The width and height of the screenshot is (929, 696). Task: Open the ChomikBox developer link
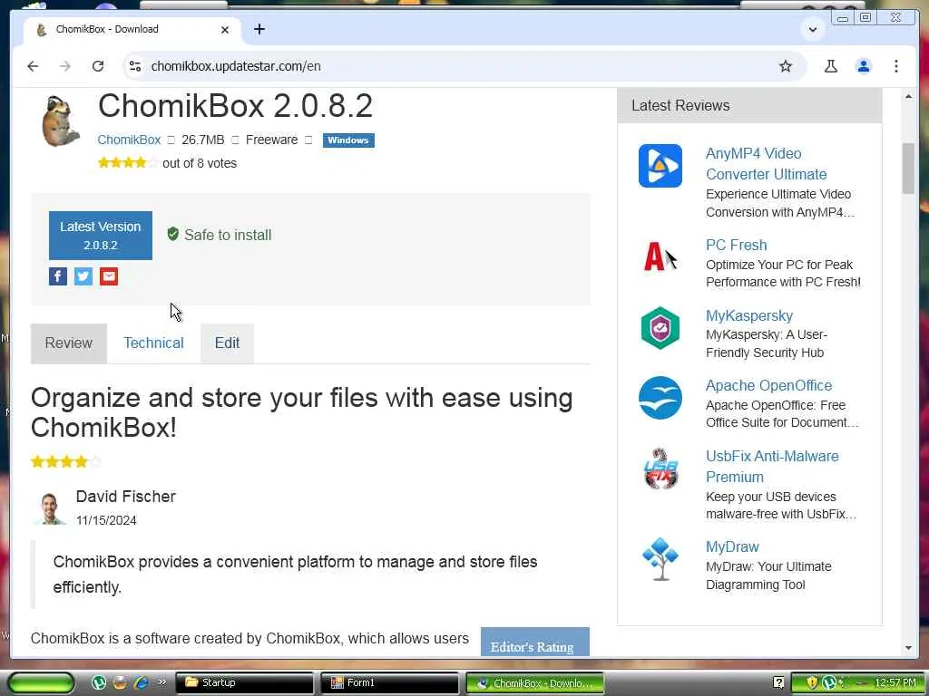[129, 140]
